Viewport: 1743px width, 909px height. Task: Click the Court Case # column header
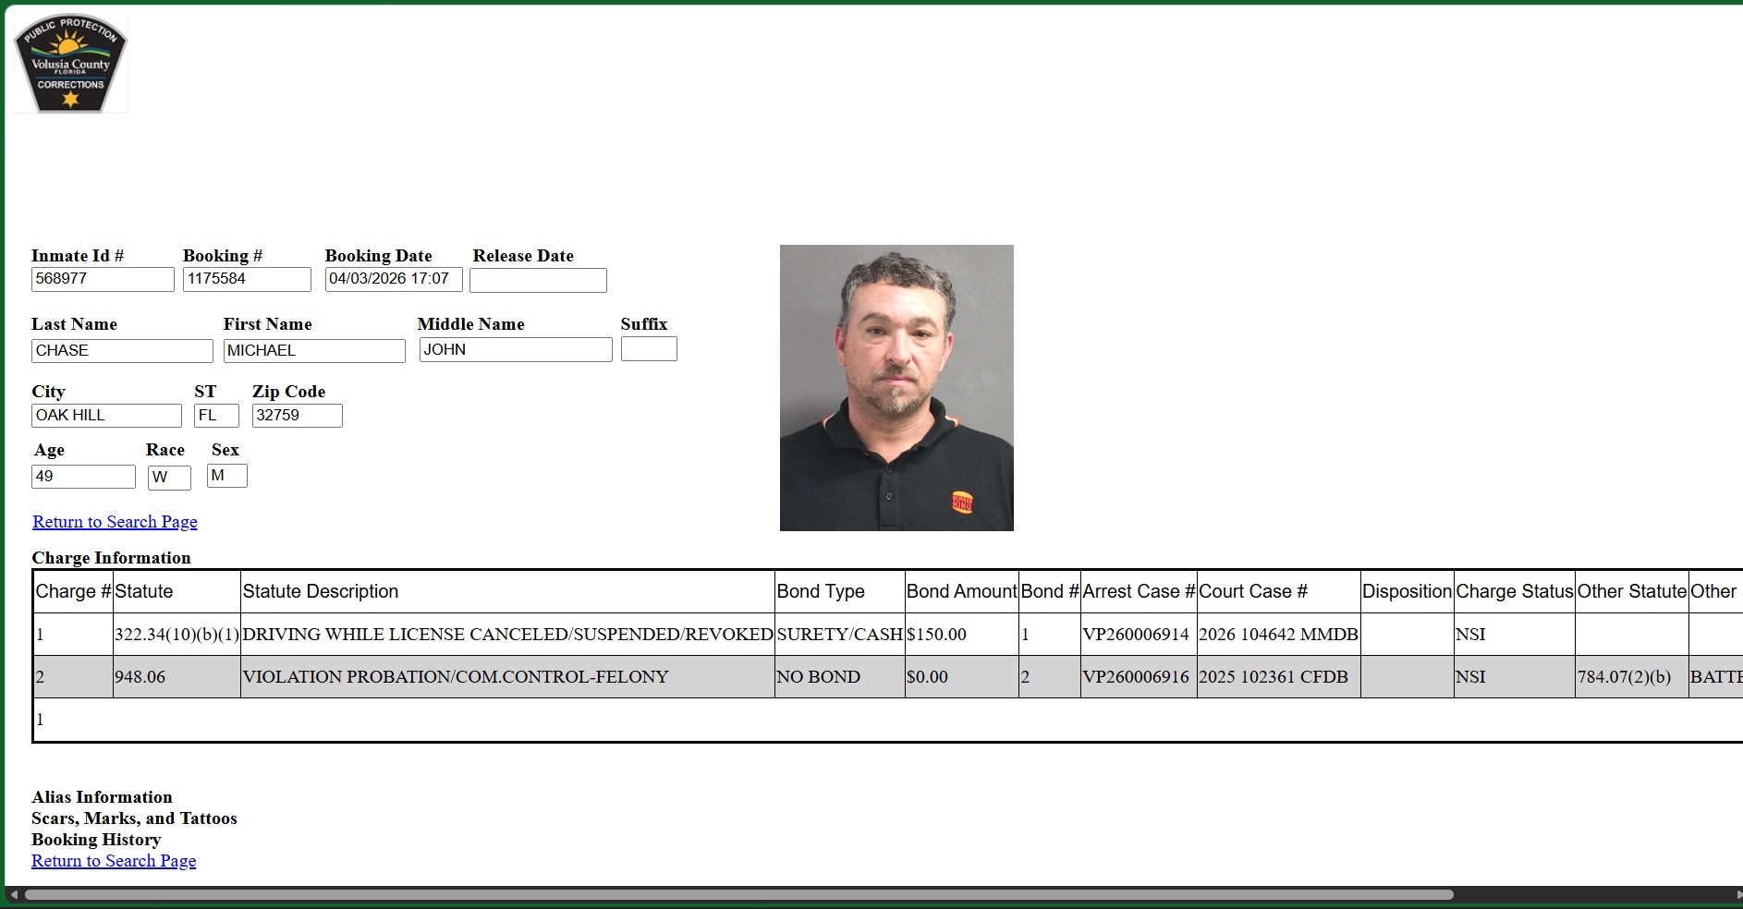[1279, 591]
